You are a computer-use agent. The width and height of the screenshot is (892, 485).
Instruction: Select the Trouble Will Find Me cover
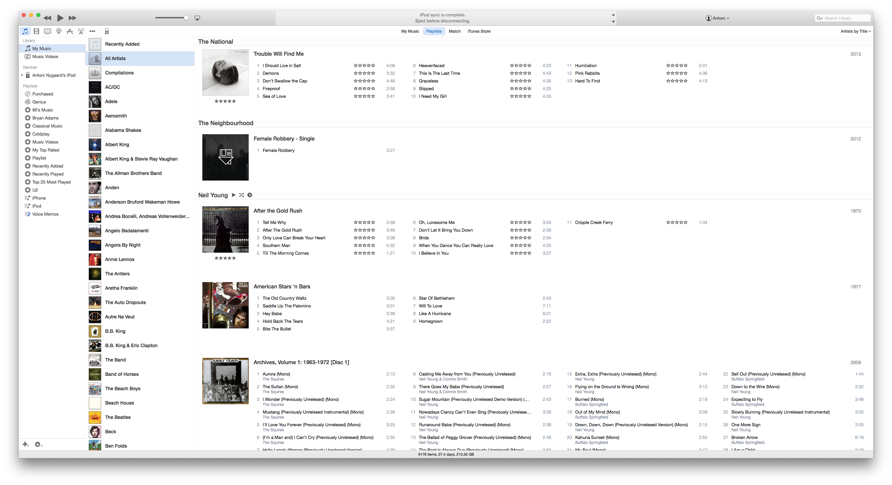pyautogui.click(x=225, y=73)
